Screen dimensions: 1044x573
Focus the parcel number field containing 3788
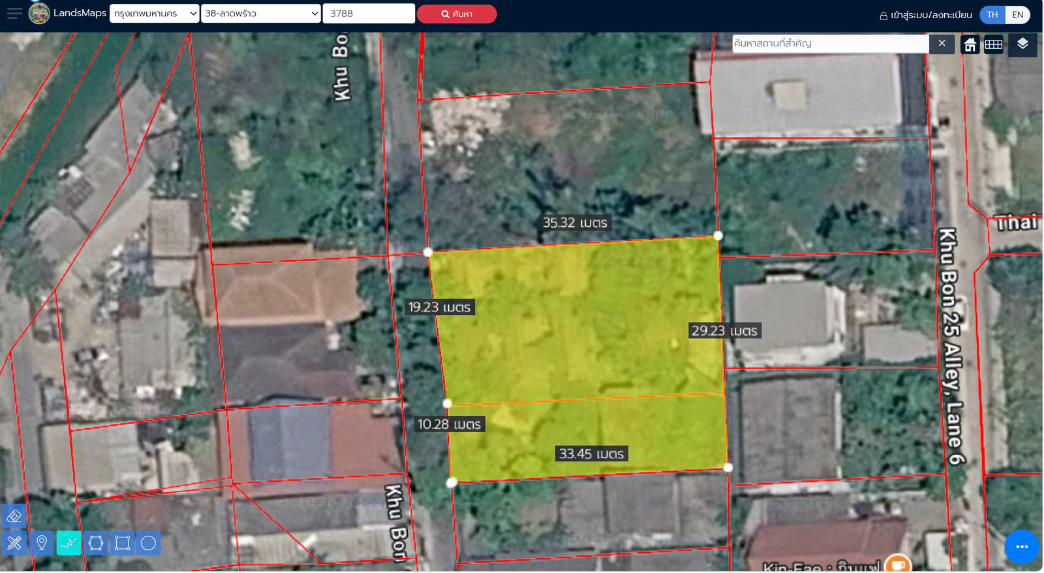tap(369, 13)
